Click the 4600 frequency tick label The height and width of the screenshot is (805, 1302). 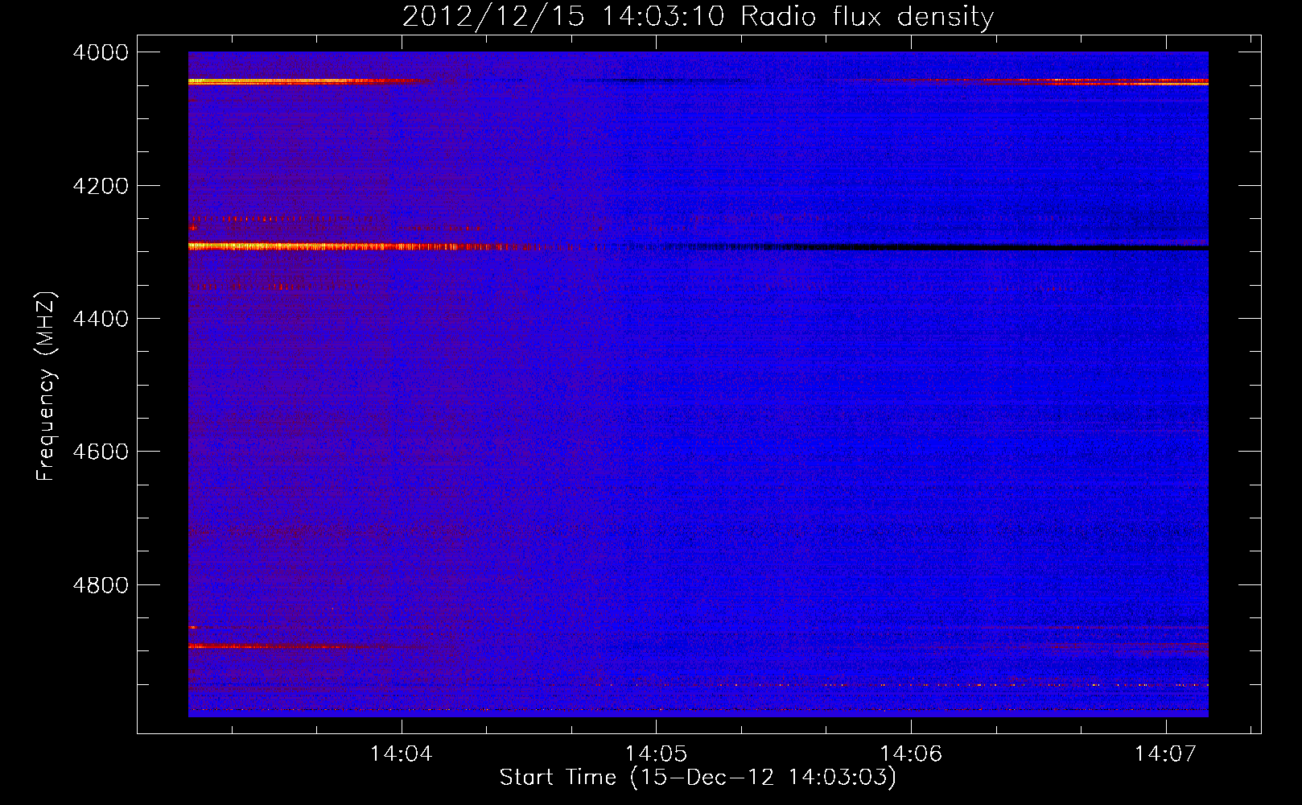101,452
